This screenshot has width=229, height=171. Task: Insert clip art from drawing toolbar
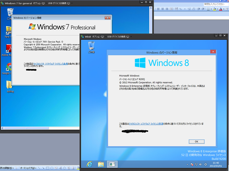[69, 168]
